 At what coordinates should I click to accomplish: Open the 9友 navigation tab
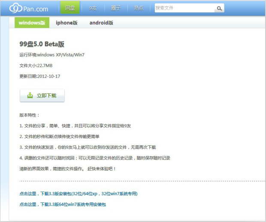tap(93, 8)
